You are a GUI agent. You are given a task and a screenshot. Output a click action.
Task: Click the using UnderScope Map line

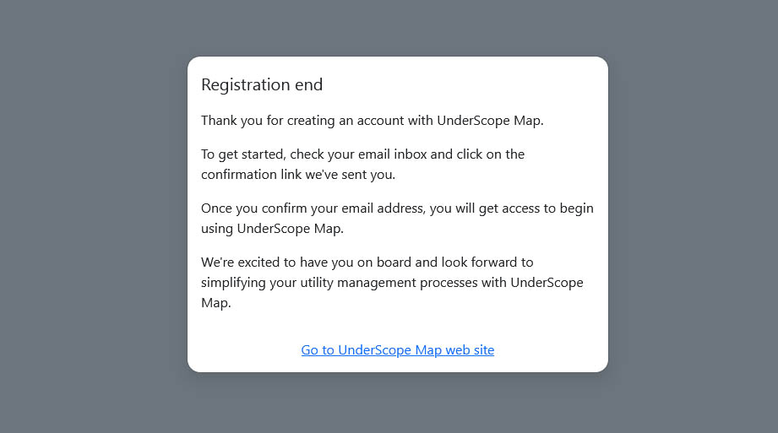272,229
